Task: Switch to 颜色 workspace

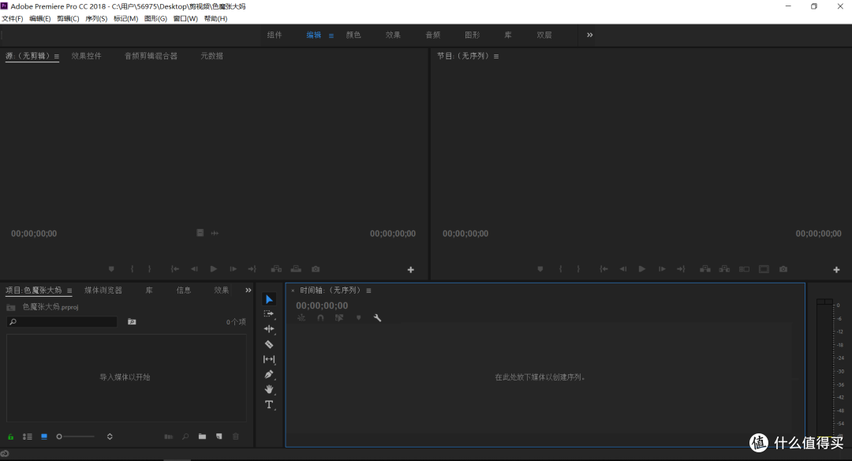Action: (353, 35)
